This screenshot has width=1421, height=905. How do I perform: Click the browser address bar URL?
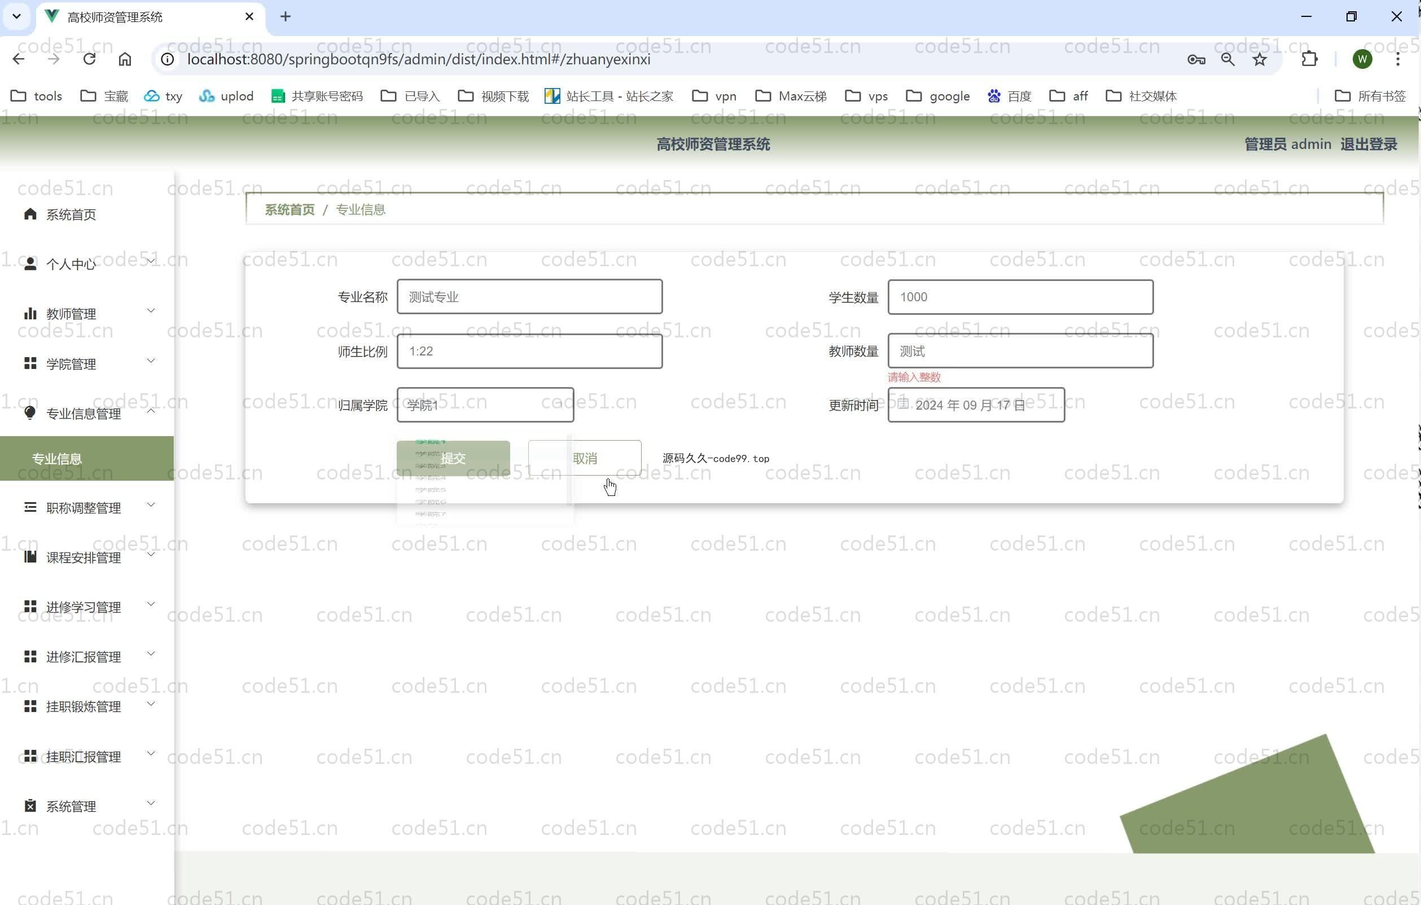point(418,59)
